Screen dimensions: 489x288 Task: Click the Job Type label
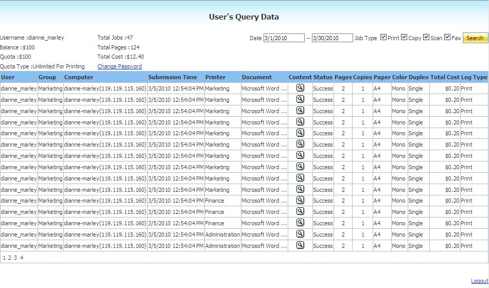pos(365,38)
